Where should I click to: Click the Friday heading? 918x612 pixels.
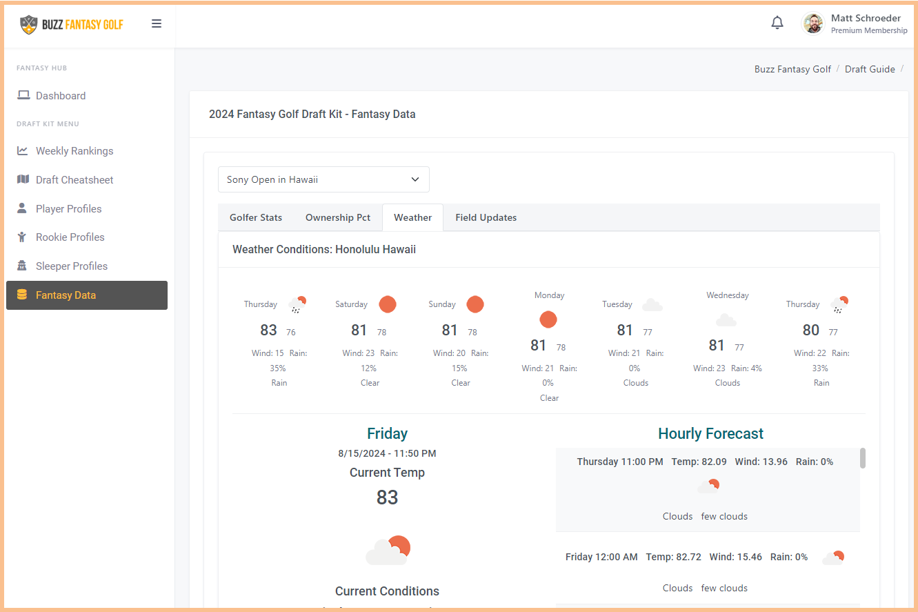click(387, 433)
